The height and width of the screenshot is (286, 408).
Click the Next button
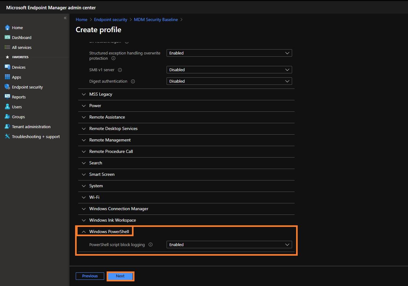tap(120, 276)
